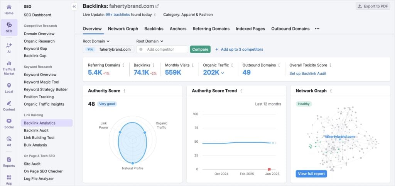This screenshot has height=186, width=395.
Task: Show info icon next to Referring Domains
Action: 123,65
